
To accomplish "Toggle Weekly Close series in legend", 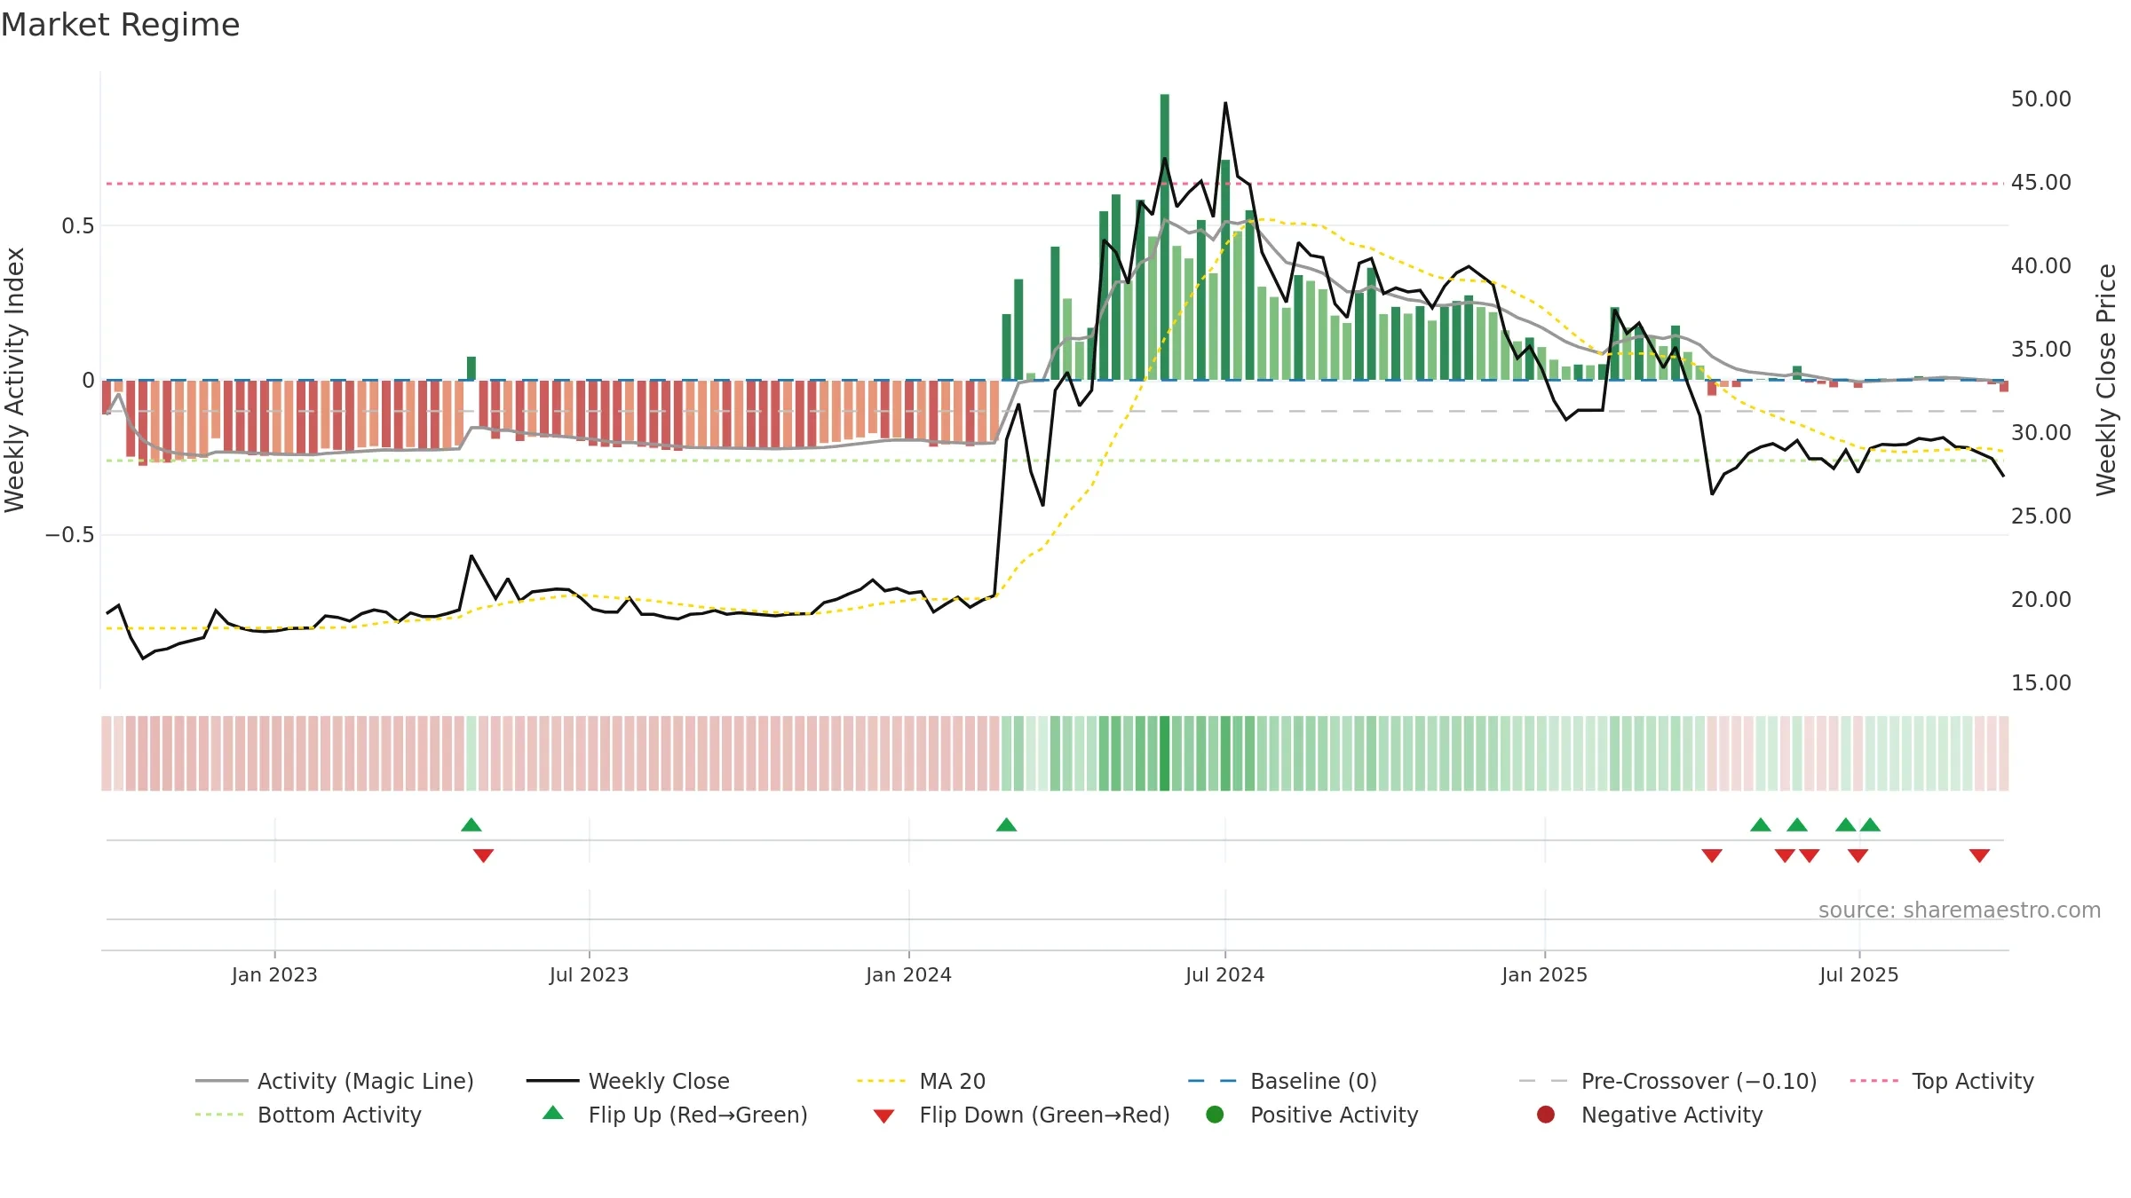I will click(x=628, y=1081).
